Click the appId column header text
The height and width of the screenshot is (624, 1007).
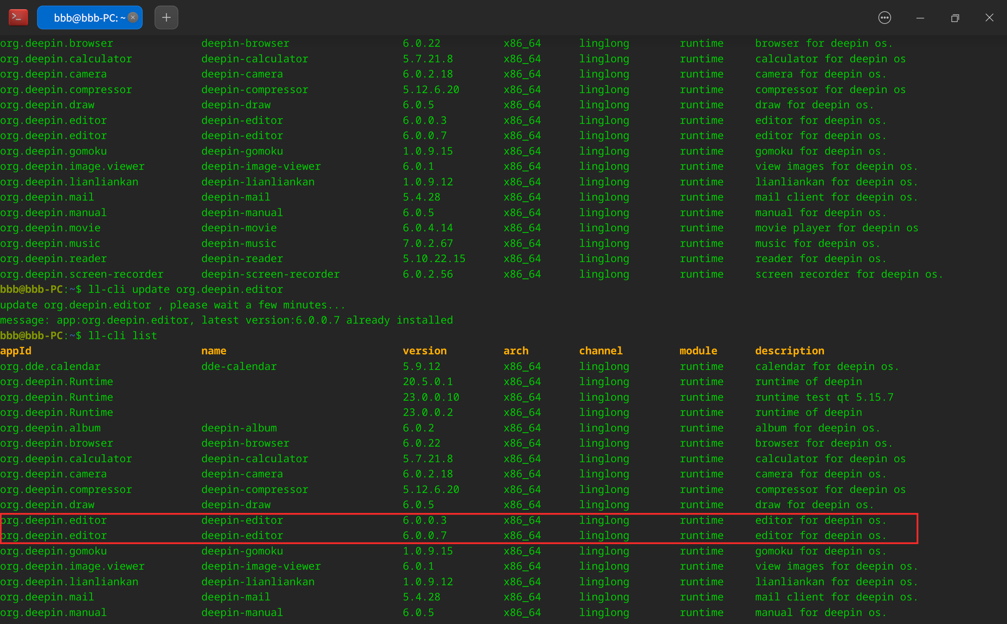coord(16,351)
